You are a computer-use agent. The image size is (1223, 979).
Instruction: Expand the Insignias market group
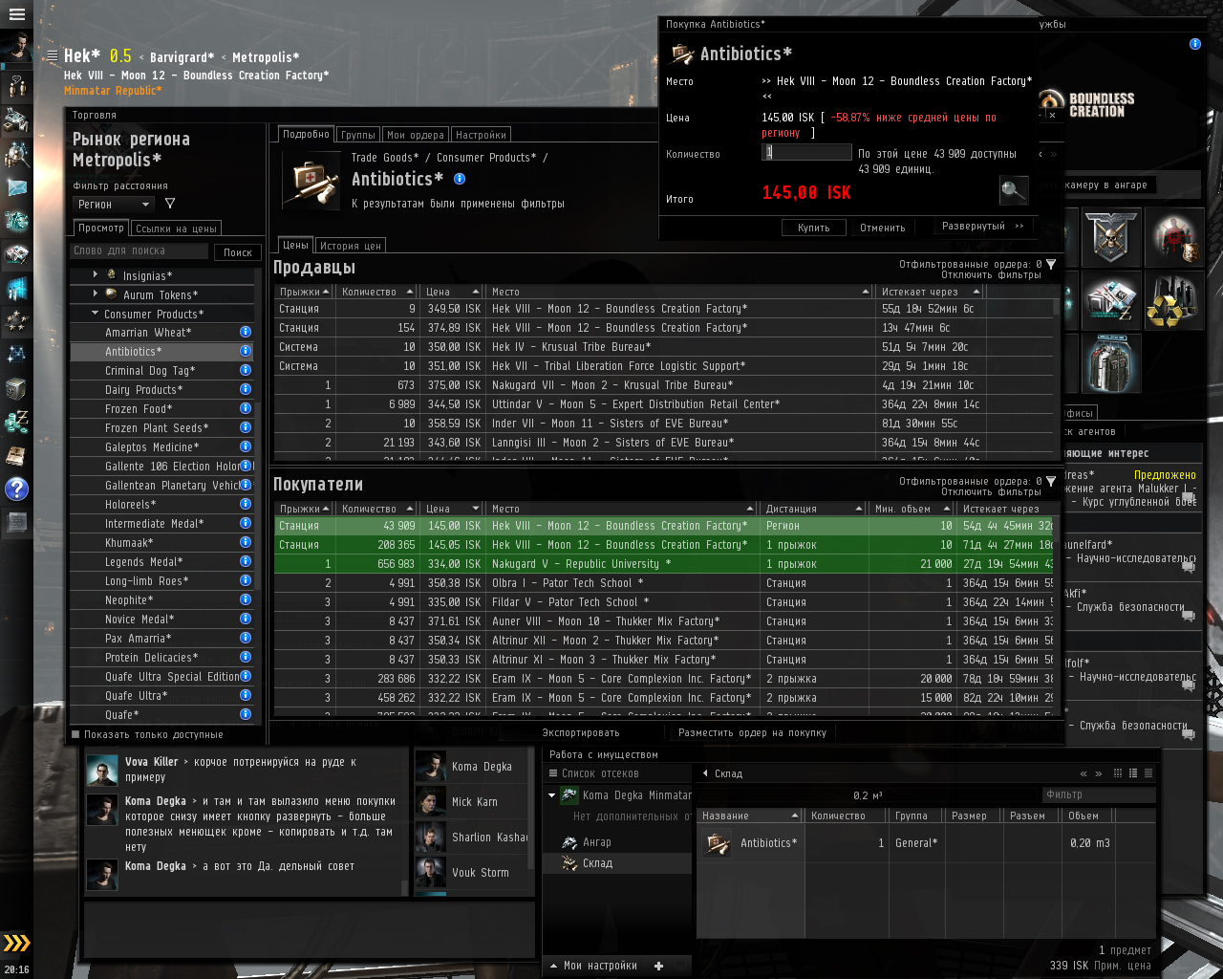96,275
